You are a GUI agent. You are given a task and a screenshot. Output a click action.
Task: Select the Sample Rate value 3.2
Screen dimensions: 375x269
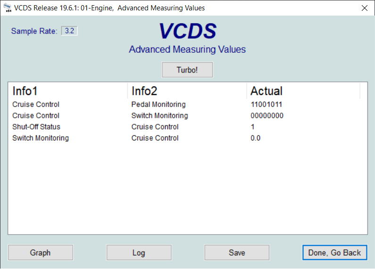coord(69,31)
